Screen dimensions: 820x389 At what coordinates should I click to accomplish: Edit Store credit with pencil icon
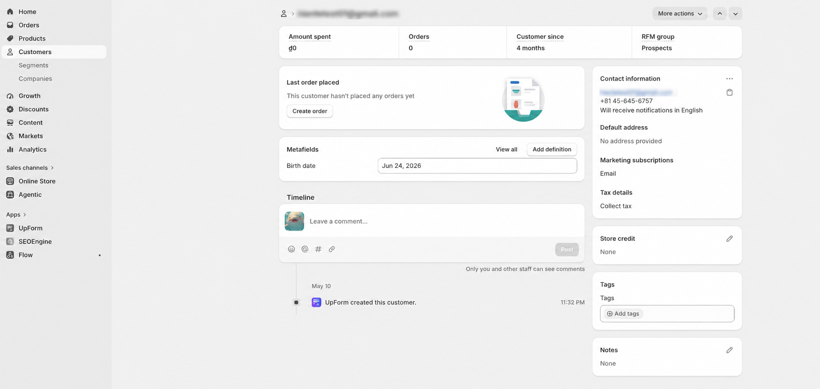tap(729, 239)
